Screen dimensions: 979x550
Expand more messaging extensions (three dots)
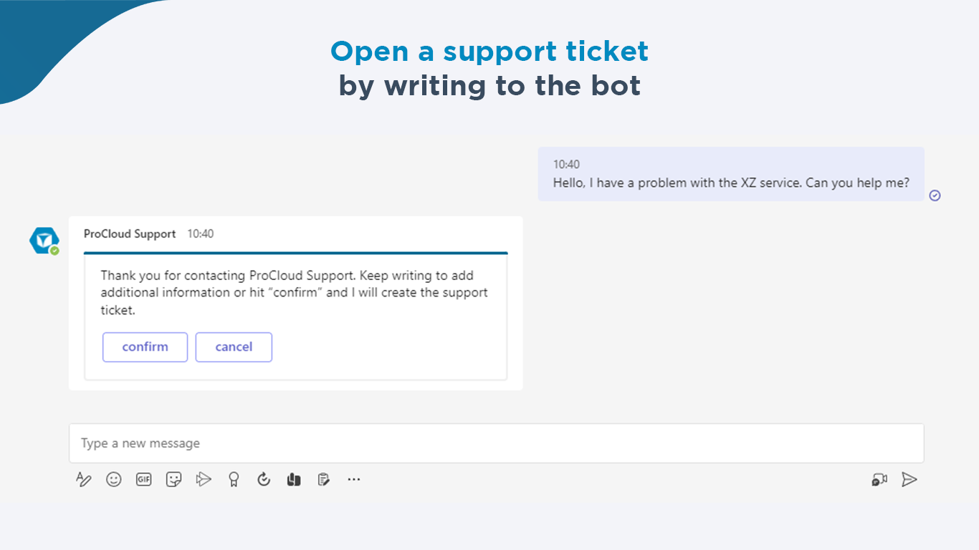(x=354, y=479)
